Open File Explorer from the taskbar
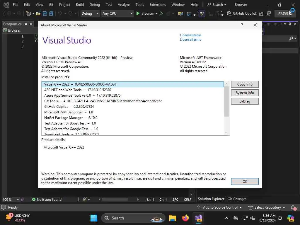This screenshot has width=300, height=225. pyautogui.click(x=172, y=218)
